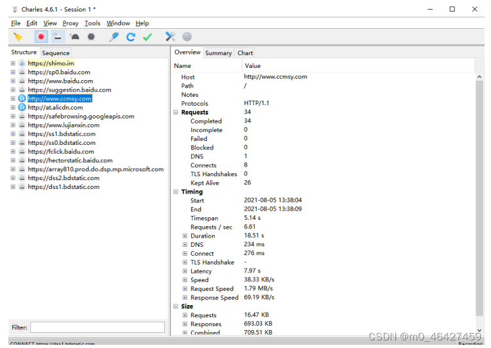Expand the Size Responses row
491x348 pixels.
185,324
